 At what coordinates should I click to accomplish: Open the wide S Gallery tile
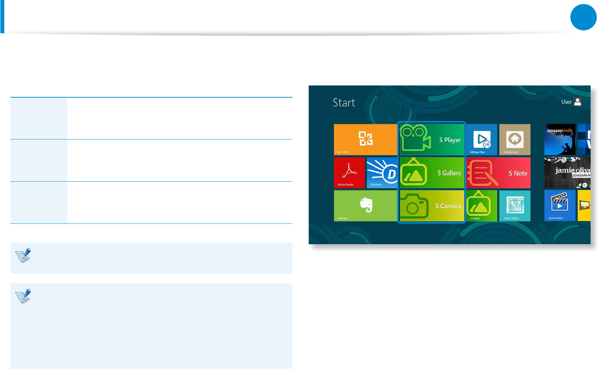(432, 173)
